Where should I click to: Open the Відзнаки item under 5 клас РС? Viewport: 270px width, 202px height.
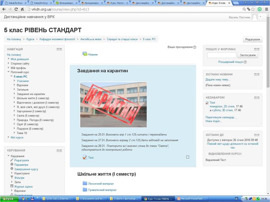pyautogui.click(x=22, y=85)
